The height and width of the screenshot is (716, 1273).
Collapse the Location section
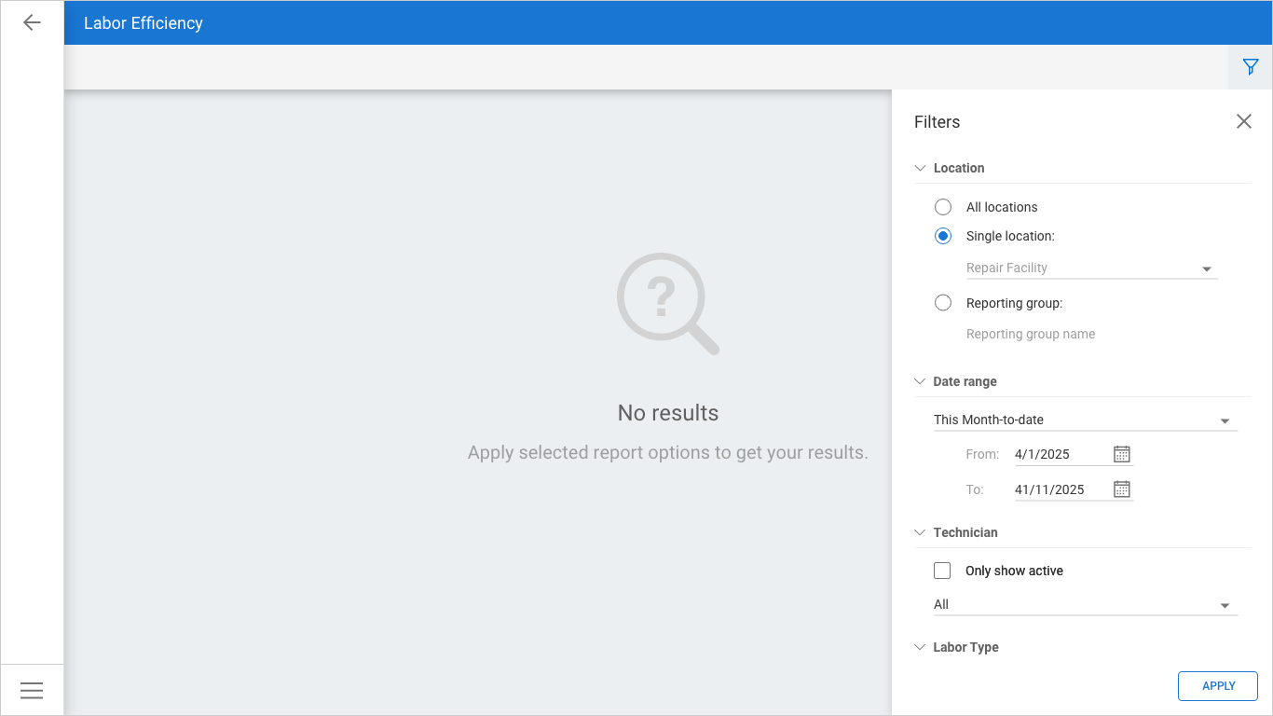(921, 169)
